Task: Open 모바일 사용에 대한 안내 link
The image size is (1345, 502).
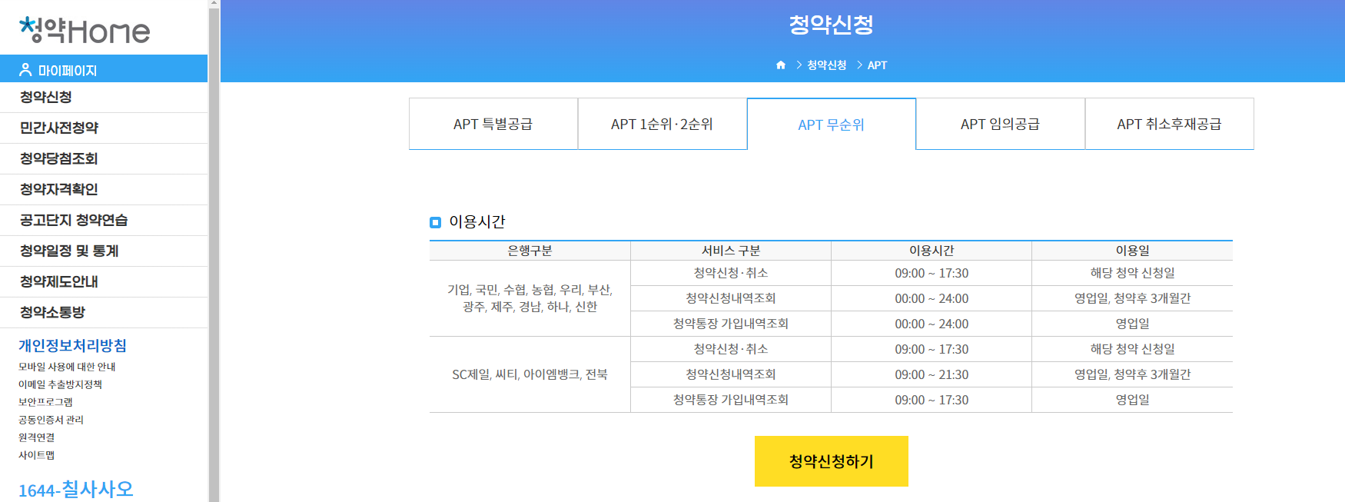Action: coord(67,367)
